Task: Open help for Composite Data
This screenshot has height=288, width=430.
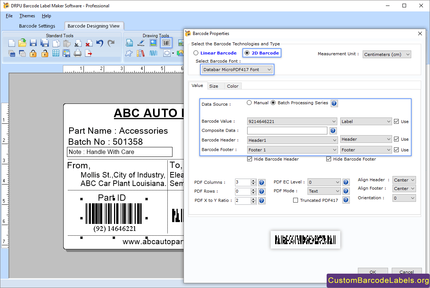Action: point(333,131)
